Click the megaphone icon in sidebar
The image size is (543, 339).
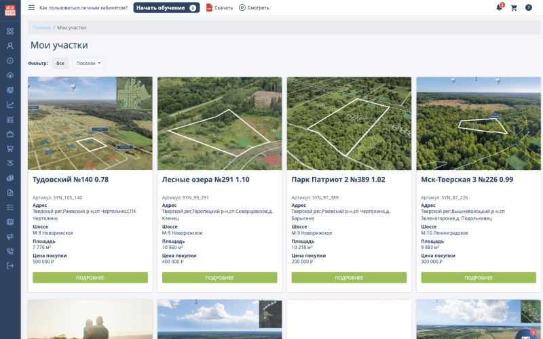click(10, 236)
